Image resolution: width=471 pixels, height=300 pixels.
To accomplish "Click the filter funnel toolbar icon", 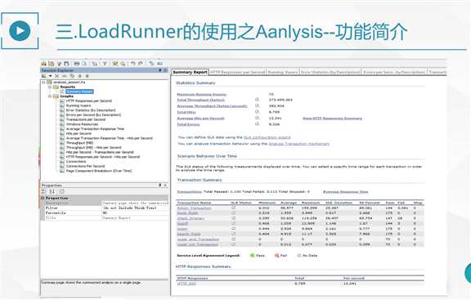I will pos(105,64).
